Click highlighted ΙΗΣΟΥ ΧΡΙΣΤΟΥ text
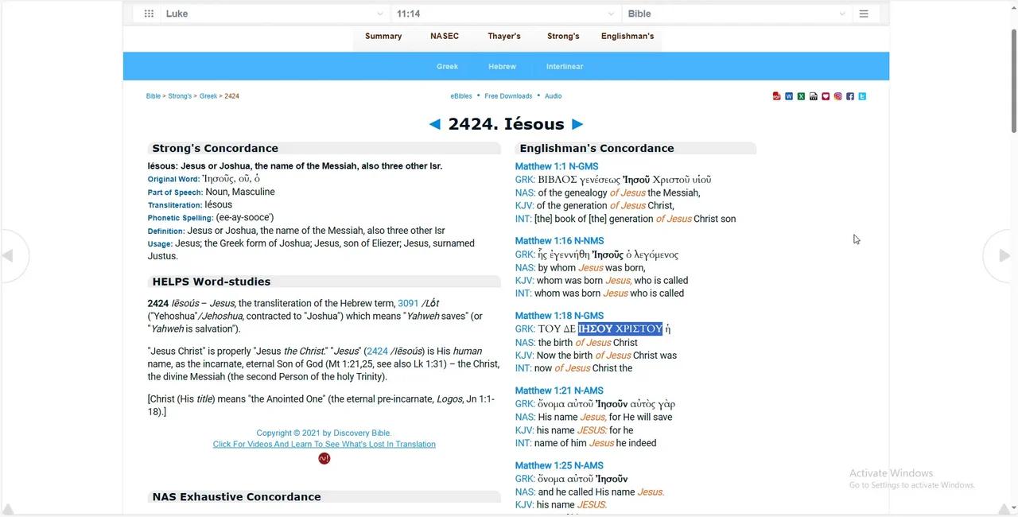 tap(620, 328)
